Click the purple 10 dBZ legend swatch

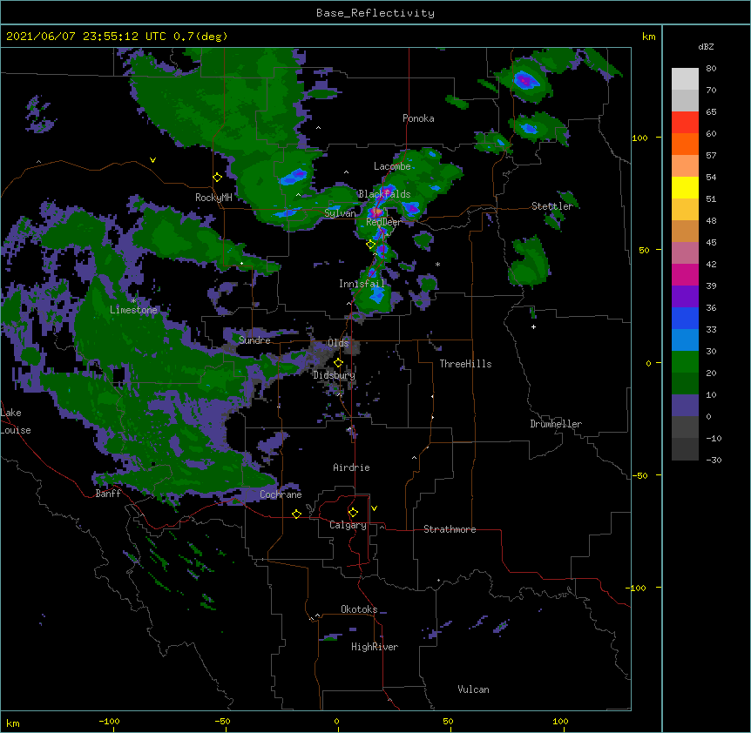coord(685,406)
